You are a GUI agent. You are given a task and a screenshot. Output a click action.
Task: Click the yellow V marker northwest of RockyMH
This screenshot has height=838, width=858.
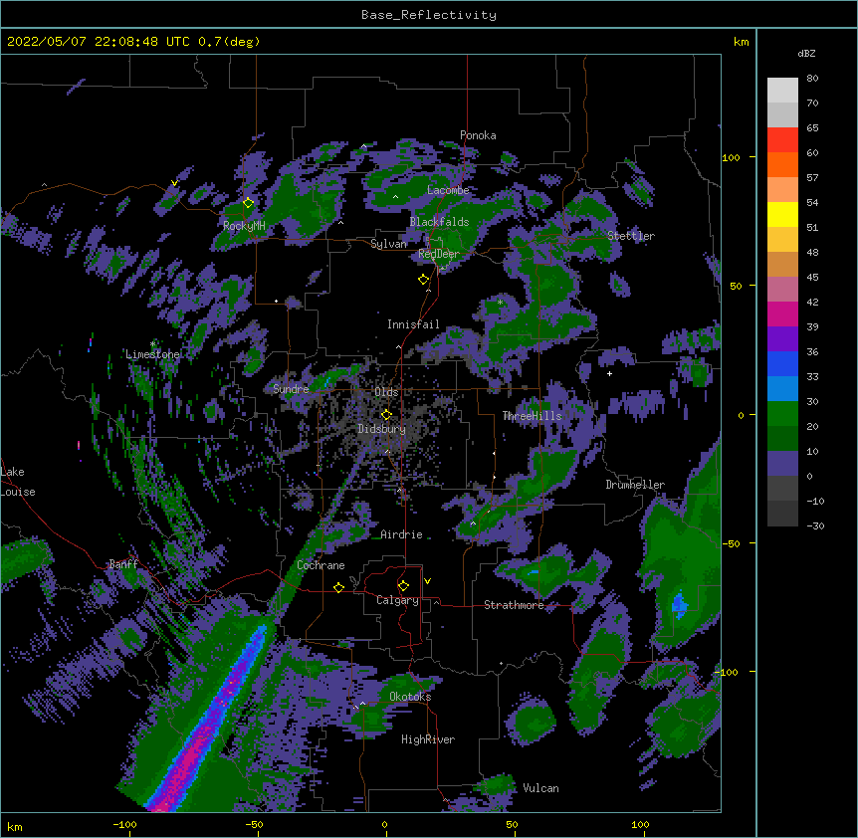(x=174, y=183)
